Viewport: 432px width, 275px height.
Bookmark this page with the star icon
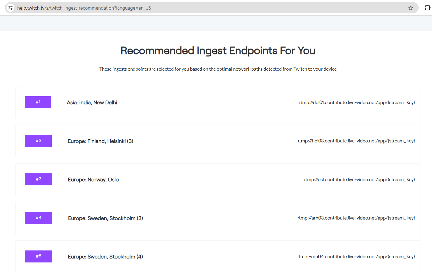click(411, 8)
